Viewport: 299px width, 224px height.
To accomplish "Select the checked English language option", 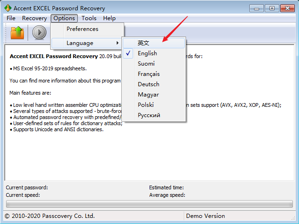I will pyautogui.click(x=147, y=53).
